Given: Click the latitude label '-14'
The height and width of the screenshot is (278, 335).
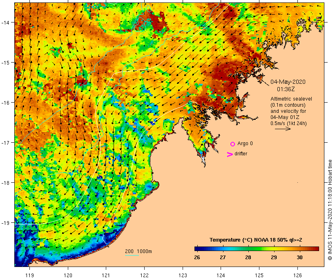Looking at the screenshot, I should (5, 22).
